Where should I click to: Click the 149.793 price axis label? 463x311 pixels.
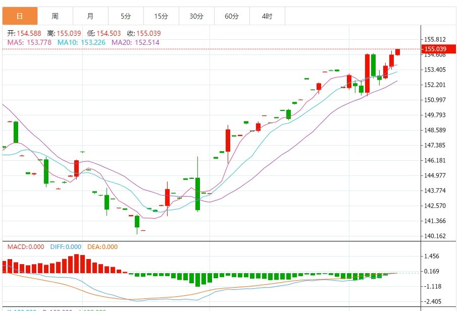tap(435, 115)
